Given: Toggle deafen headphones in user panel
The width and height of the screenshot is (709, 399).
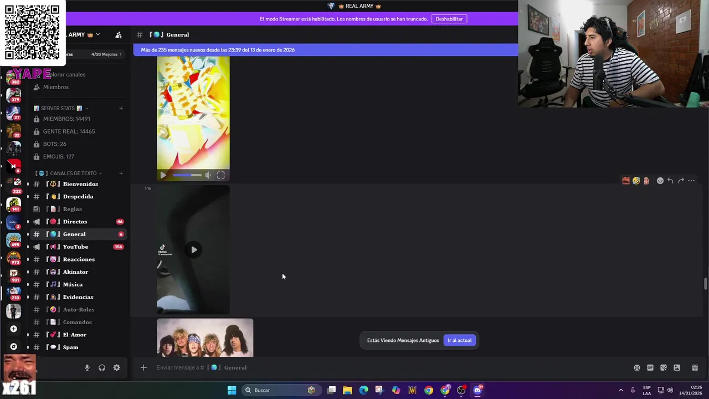Looking at the screenshot, I should [102, 367].
